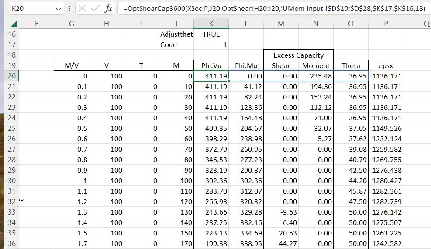Click the epsx cell showing 1282.739
Viewport: 431px width, 249px height.
click(x=386, y=201)
